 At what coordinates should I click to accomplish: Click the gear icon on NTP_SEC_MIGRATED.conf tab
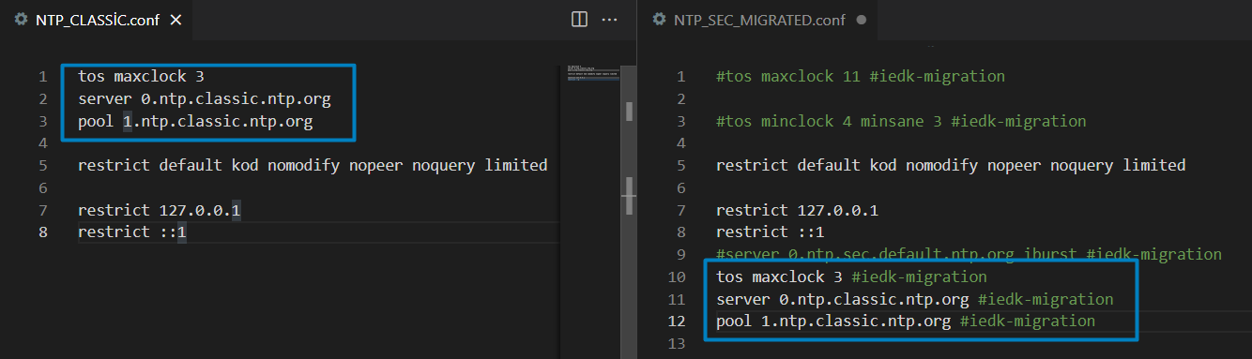[659, 19]
